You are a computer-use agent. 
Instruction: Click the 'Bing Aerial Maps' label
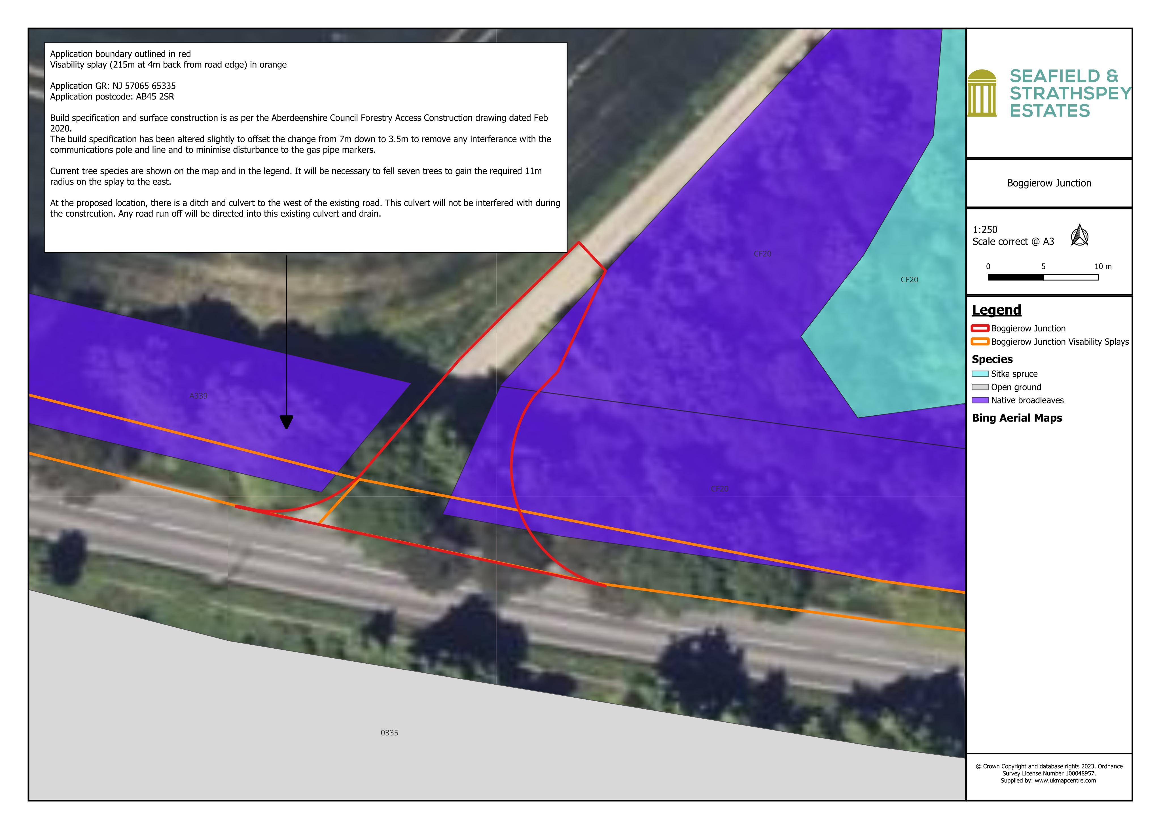1017,418
